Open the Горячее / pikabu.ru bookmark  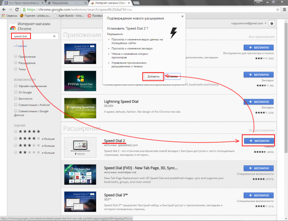(35, 16)
